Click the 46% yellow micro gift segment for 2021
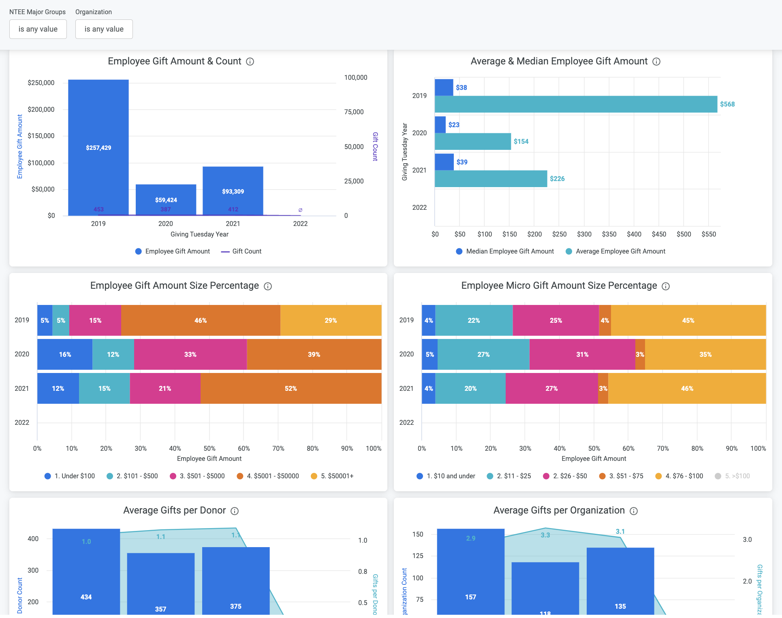Viewport: 782px width, 618px height. tap(687, 388)
